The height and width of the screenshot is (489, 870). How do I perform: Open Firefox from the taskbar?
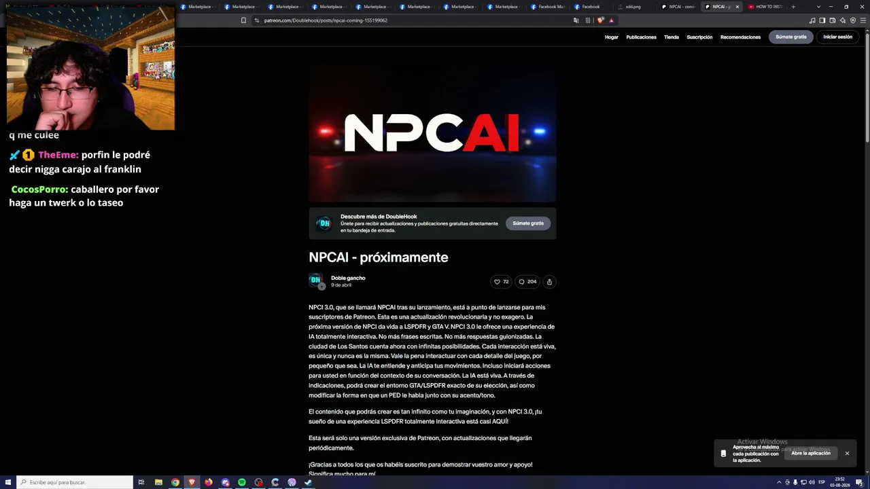(209, 482)
